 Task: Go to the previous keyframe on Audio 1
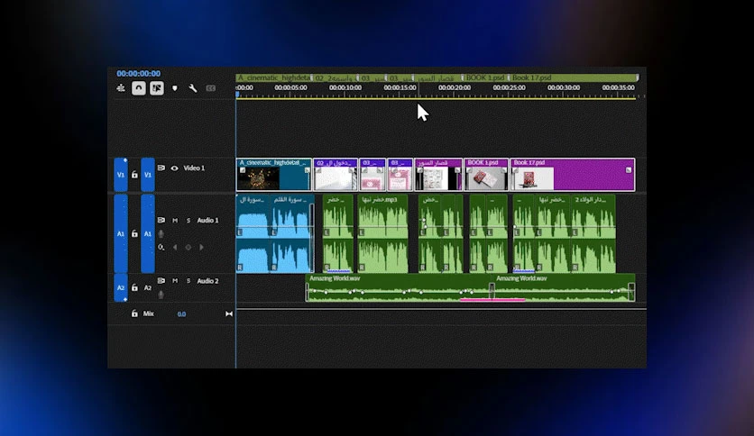(x=175, y=248)
